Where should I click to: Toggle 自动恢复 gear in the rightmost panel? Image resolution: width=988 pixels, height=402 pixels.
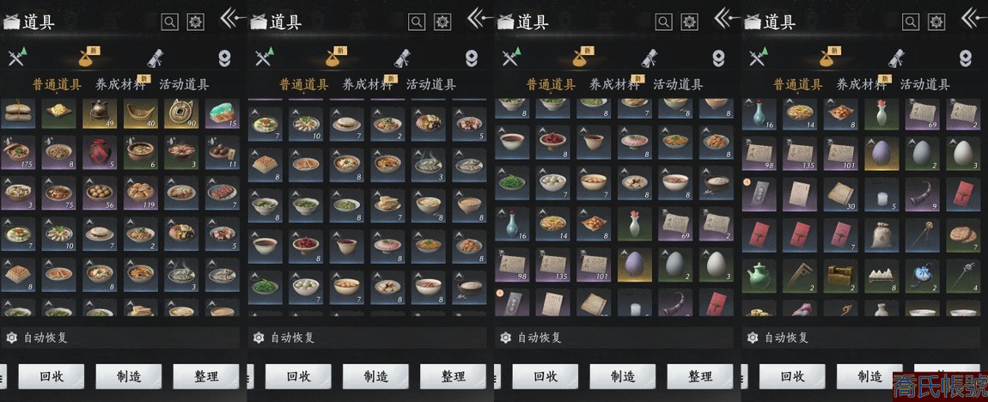[753, 338]
